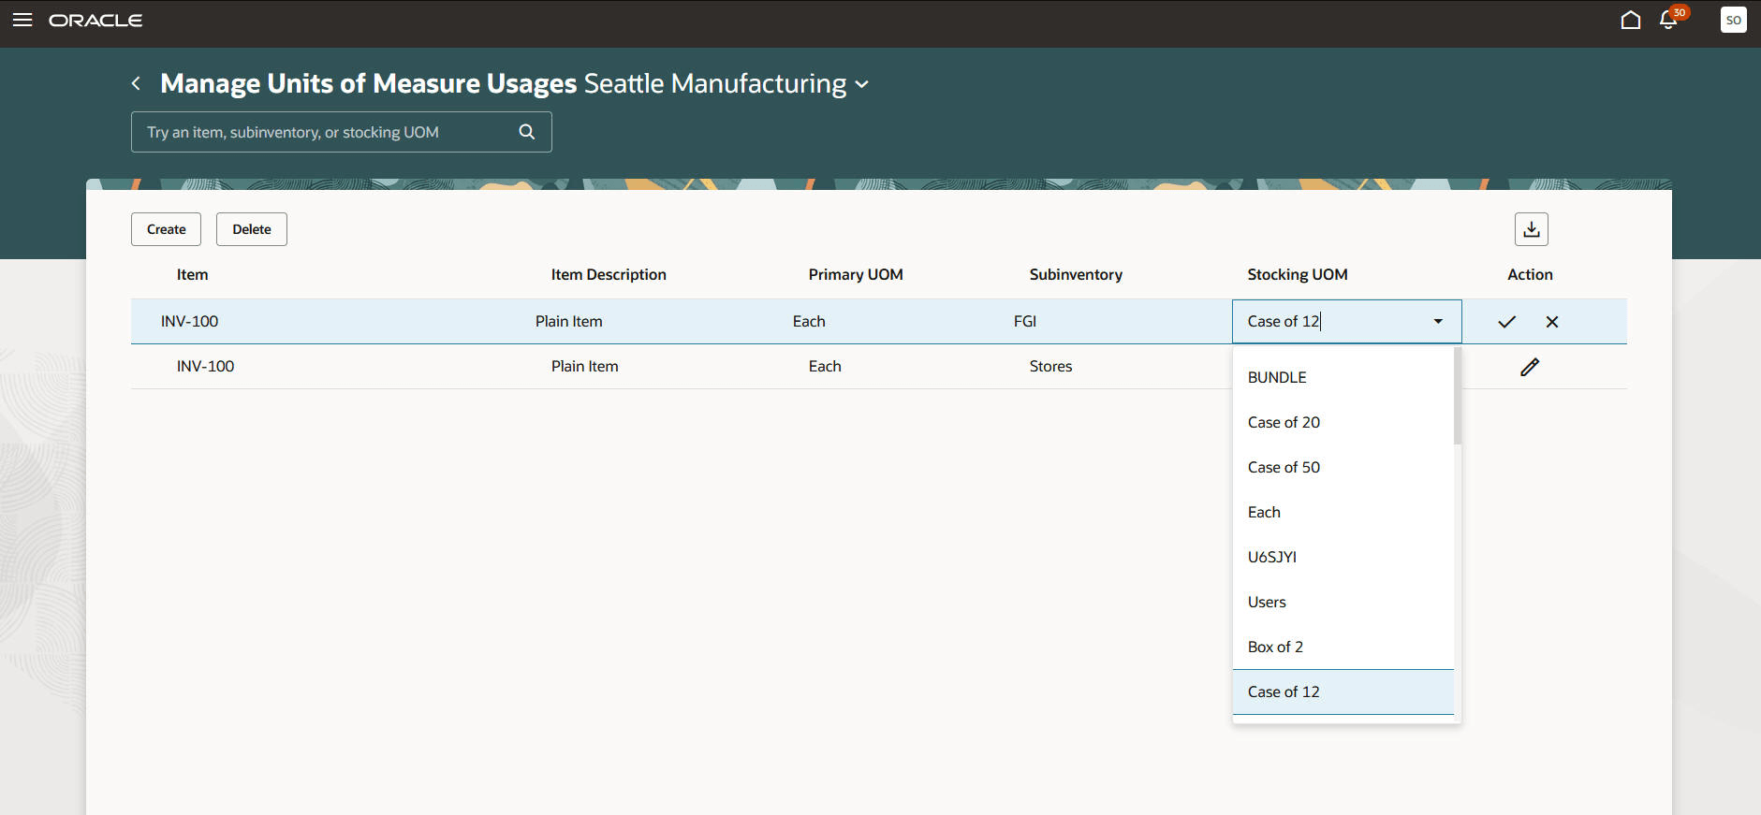Click the export download icon

[x=1531, y=229]
